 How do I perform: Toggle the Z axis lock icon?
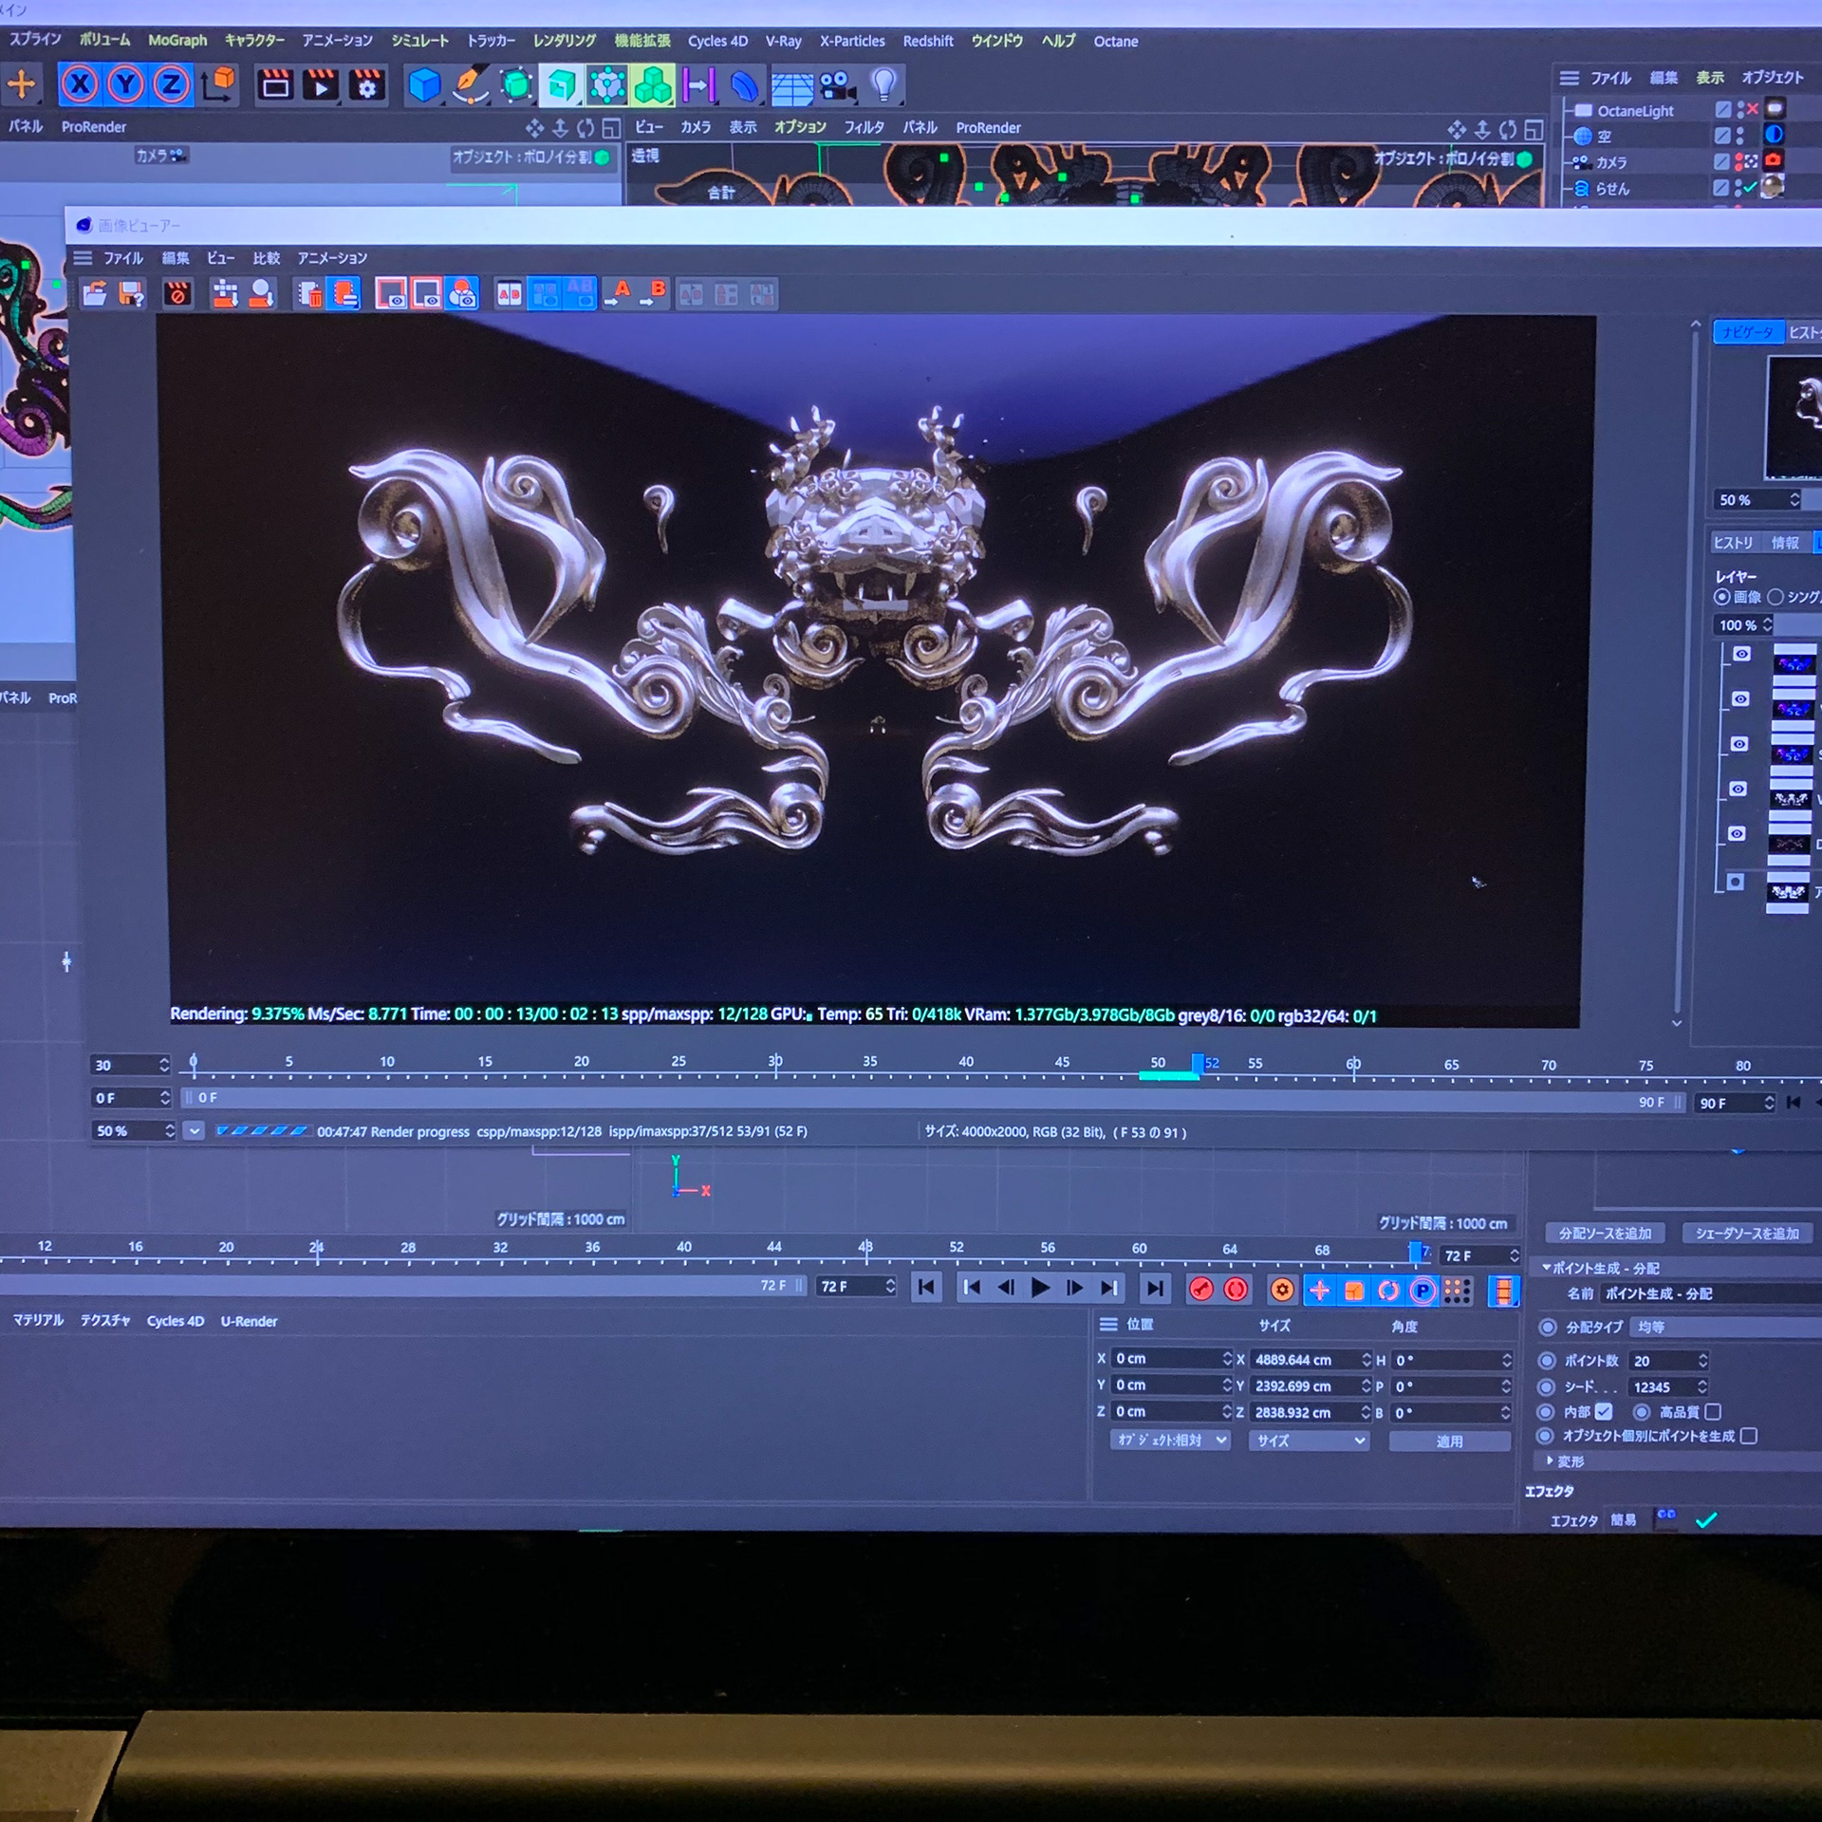pos(171,85)
